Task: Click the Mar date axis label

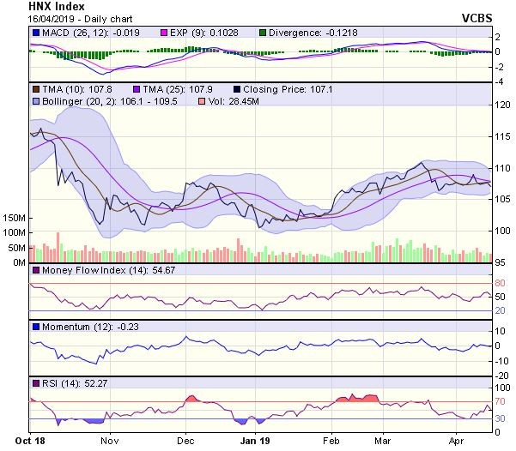Action: coord(383,441)
